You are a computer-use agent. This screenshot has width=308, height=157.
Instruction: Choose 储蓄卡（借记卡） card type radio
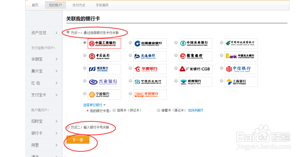(x=159, y=110)
